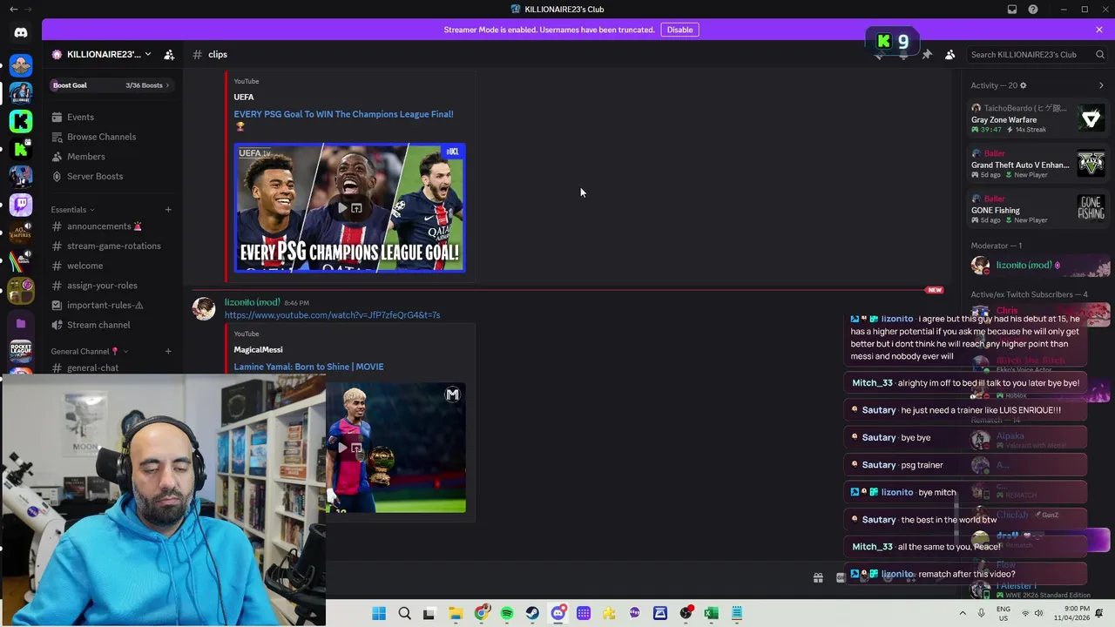This screenshot has width=1115, height=627.
Task: Disable Streamer Mode from the banner
Action: click(679, 30)
